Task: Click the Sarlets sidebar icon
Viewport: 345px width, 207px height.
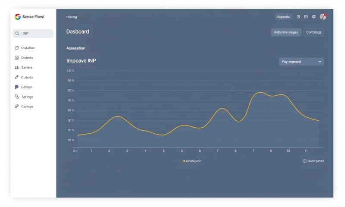Action: tap(17, 68)
